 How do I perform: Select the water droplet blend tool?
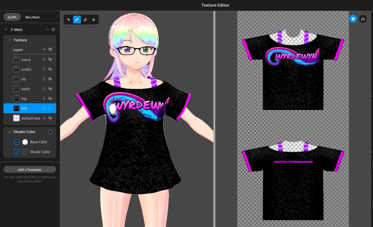coord(93,19)
